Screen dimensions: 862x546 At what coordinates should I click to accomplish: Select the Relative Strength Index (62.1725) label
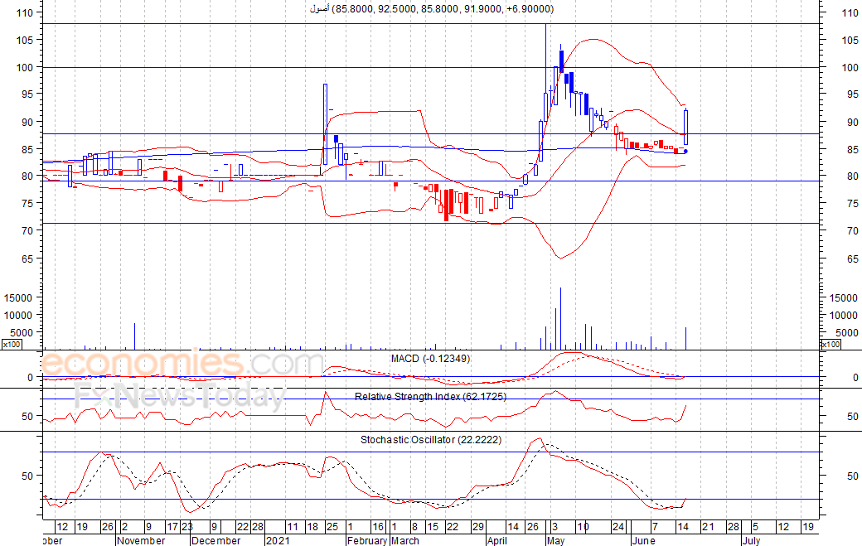[430, 396]
